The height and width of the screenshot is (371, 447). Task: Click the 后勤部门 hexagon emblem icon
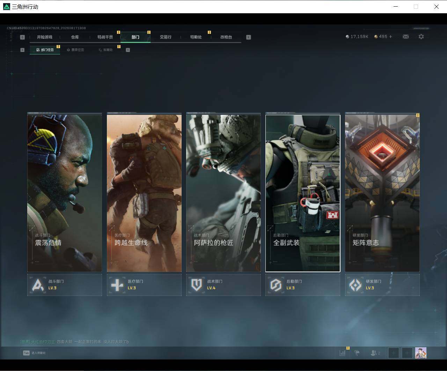[x=276, y=285]
